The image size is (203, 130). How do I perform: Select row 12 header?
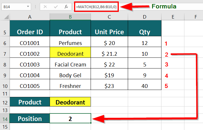point(5,102)
